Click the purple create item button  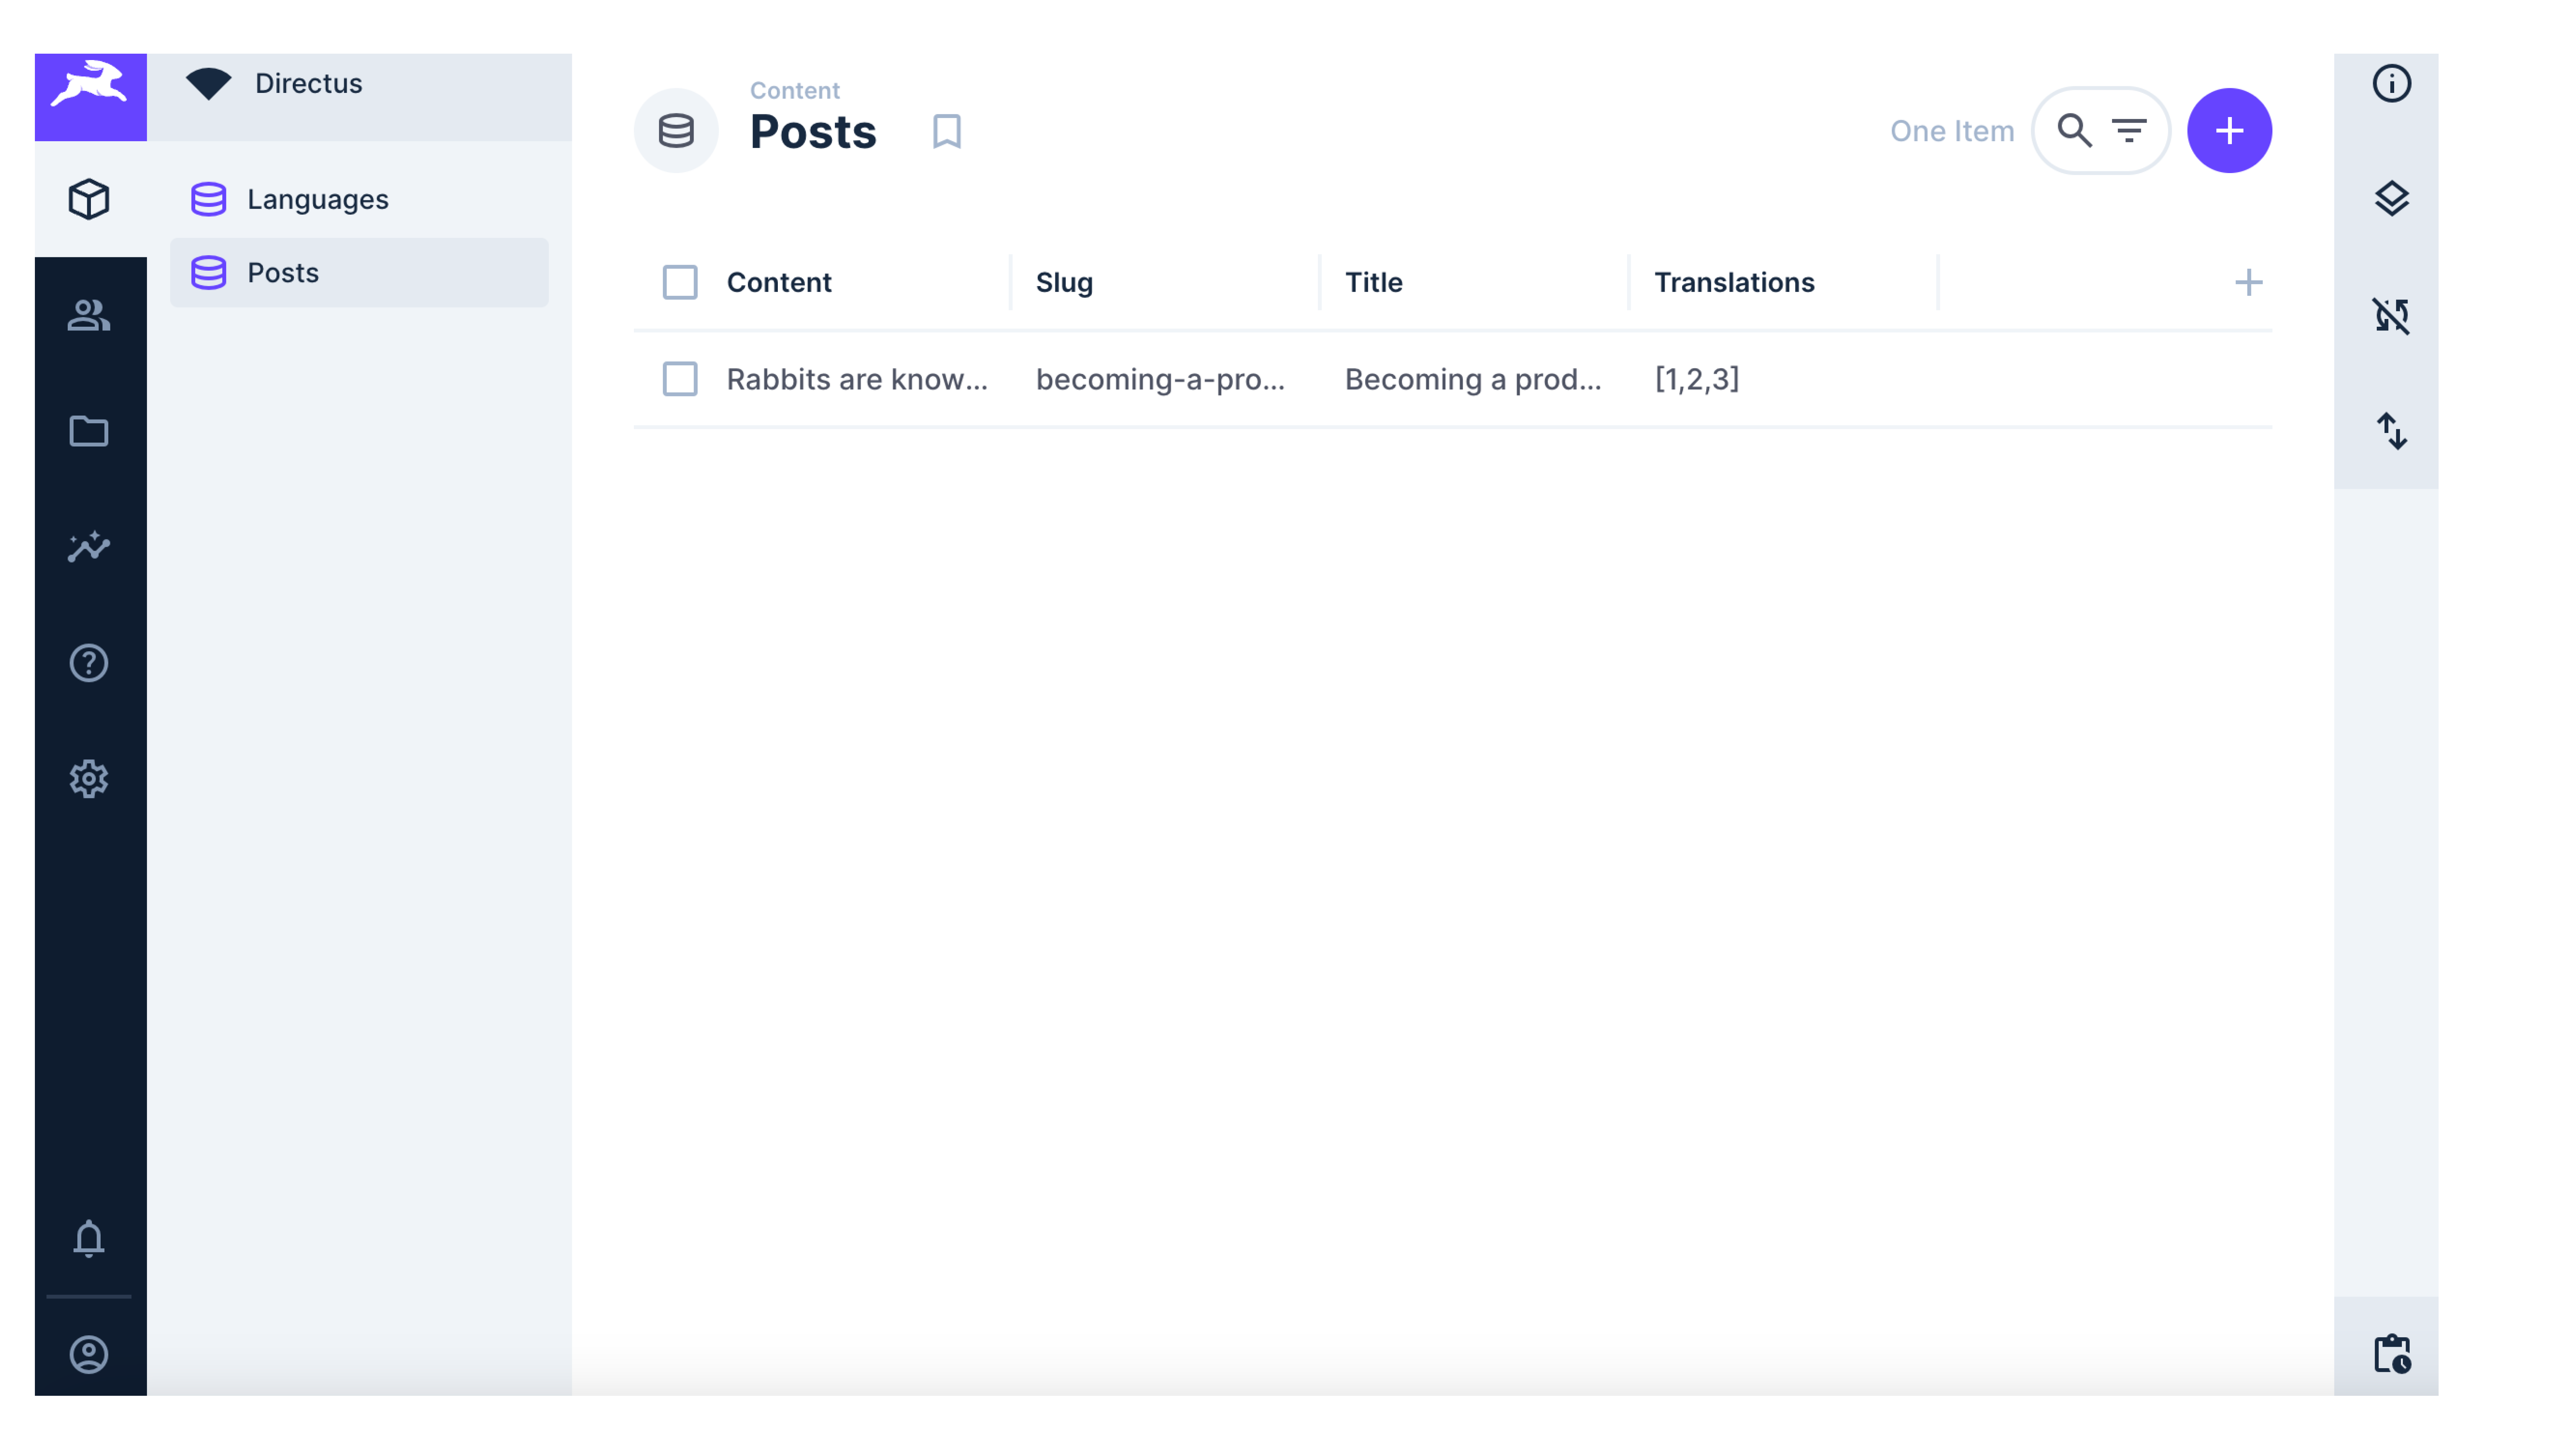tap(2229, 131)
